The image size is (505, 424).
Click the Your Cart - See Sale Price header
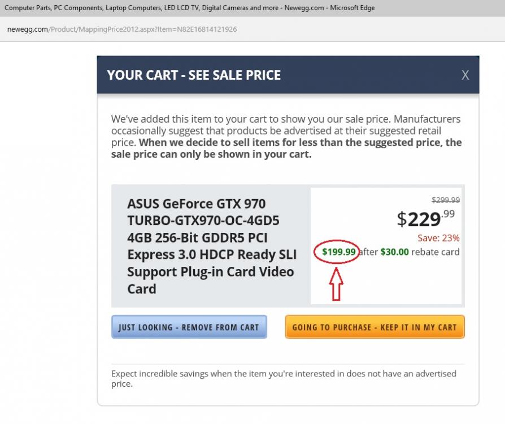(194, 75)
